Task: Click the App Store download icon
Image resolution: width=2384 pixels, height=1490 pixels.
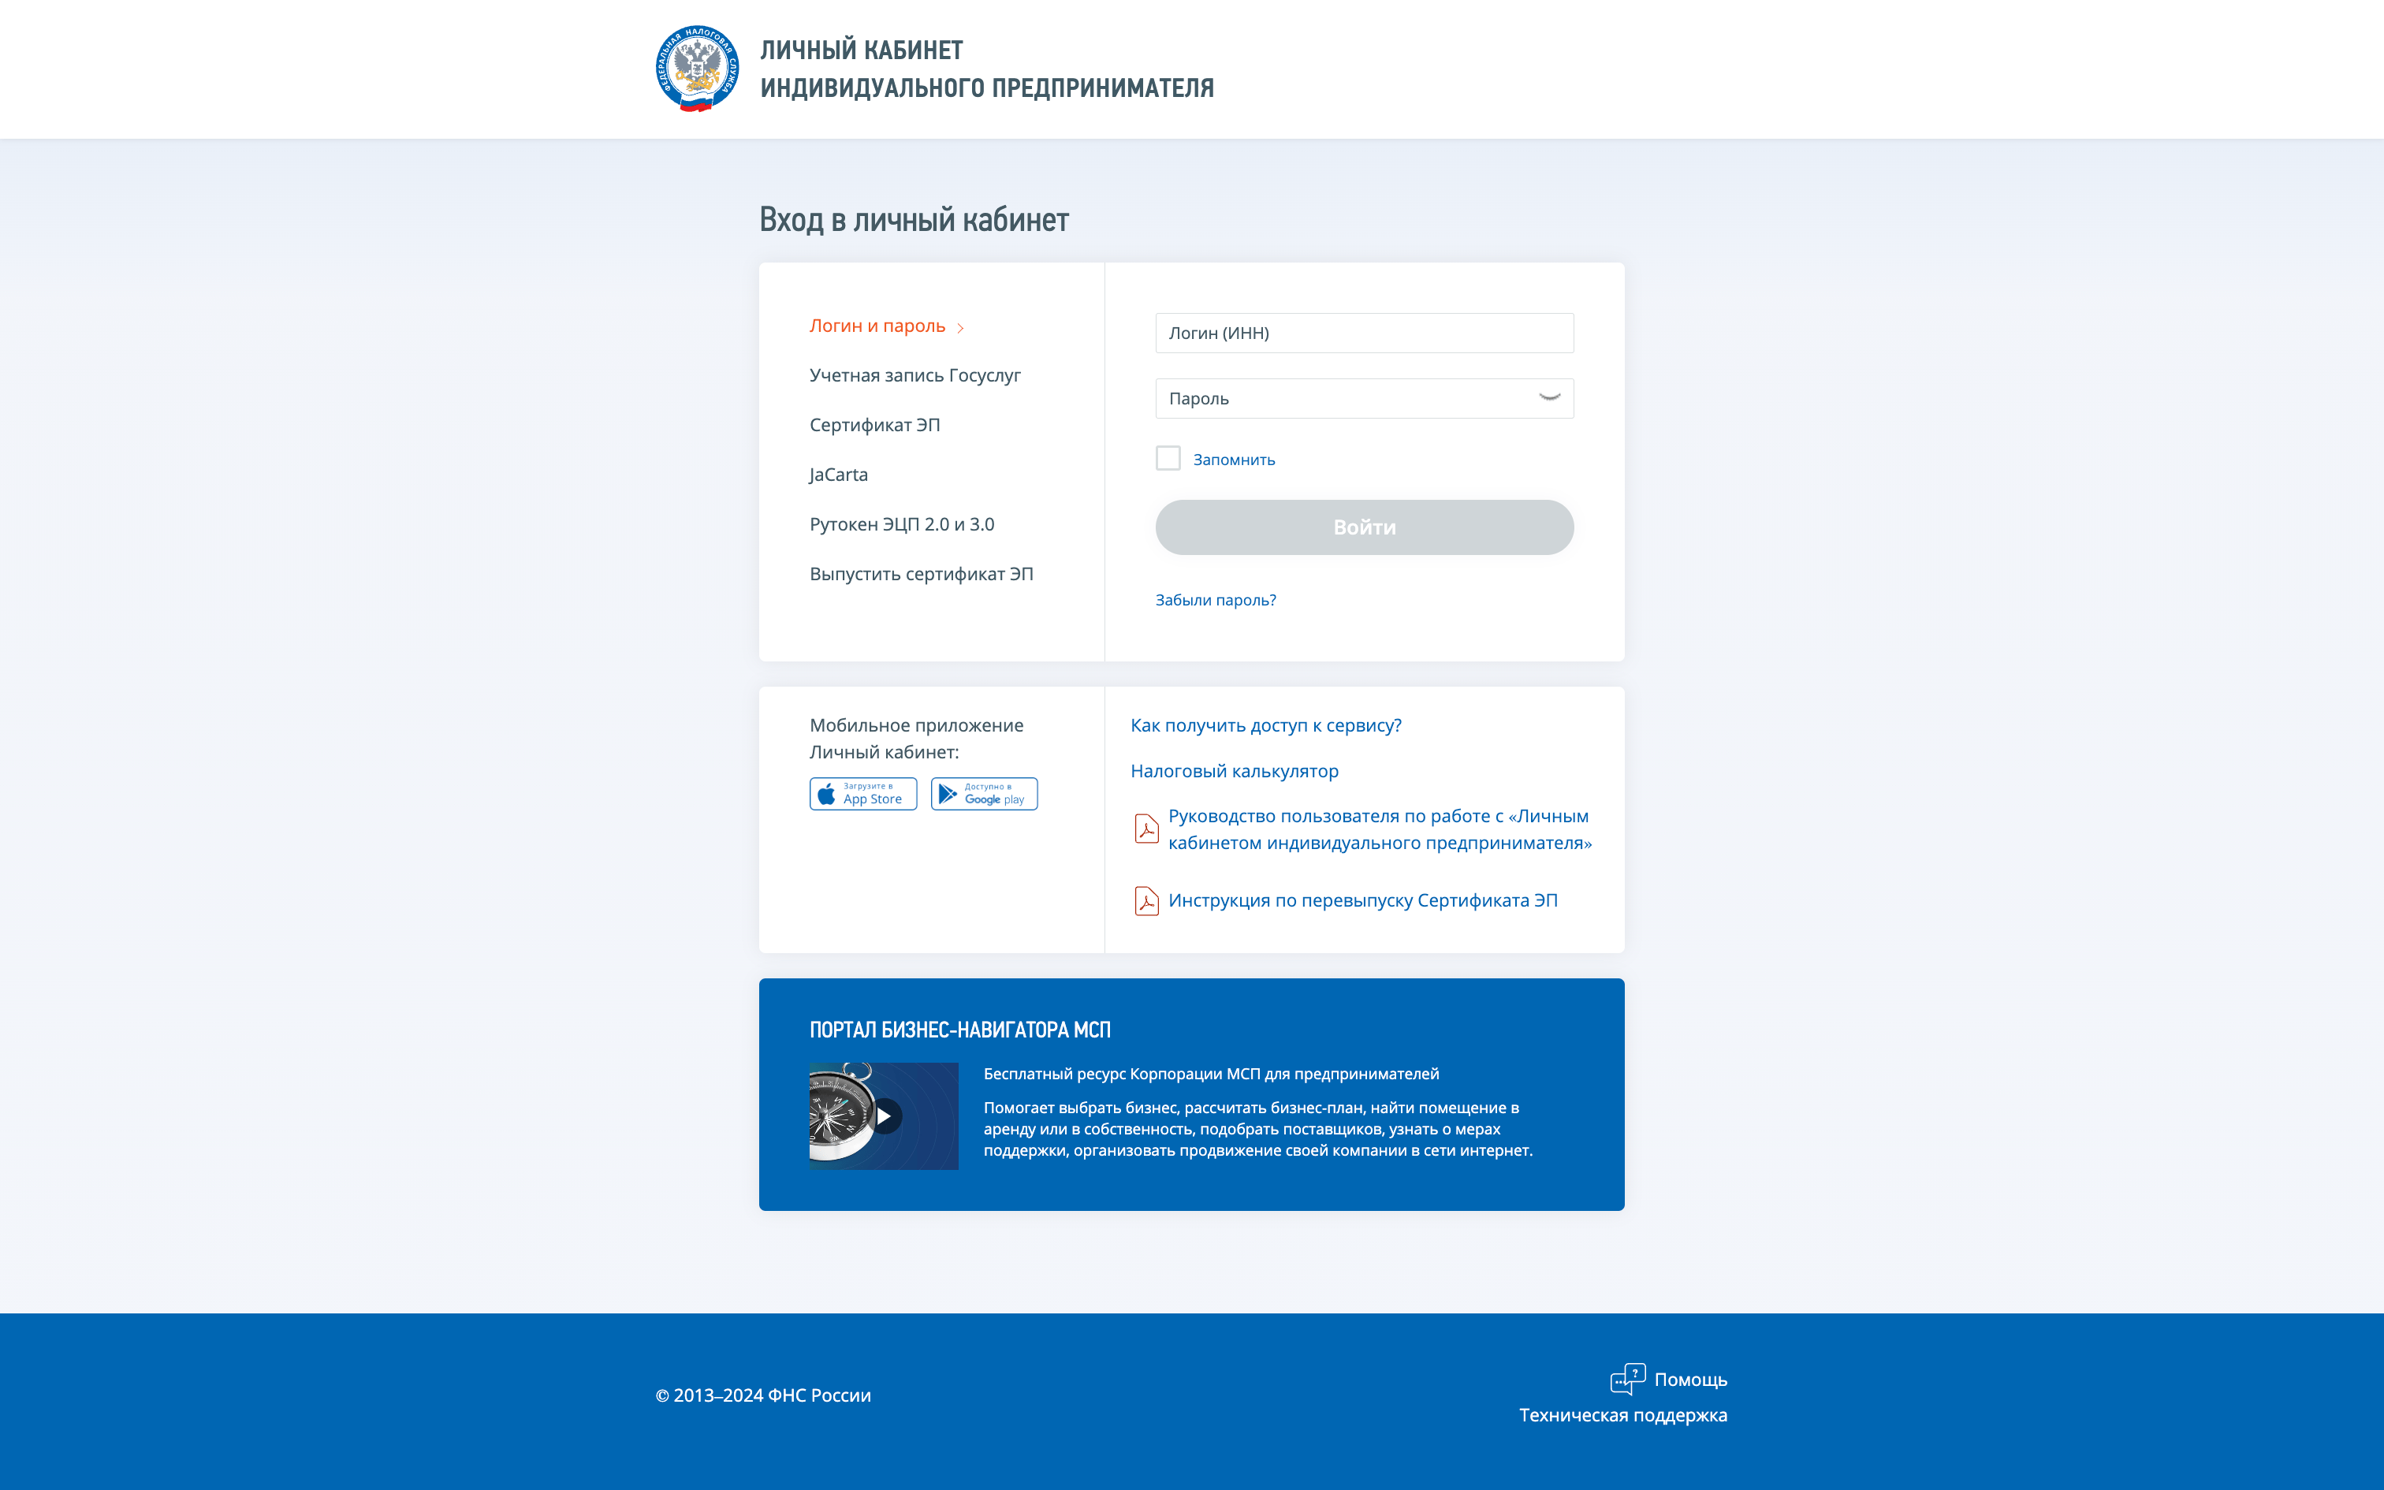Action: click(863, 792)
